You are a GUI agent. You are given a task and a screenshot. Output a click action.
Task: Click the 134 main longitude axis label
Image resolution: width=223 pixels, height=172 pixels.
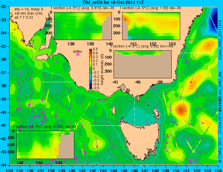point(10,170)
